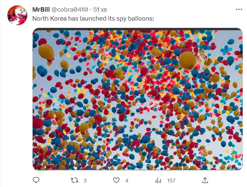
Task: Click MrBill's clown profile avatar
Action: 17,15
